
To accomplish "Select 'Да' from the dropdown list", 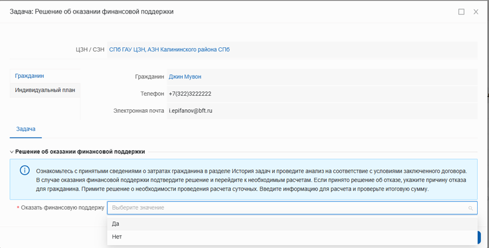I will 116,224.
